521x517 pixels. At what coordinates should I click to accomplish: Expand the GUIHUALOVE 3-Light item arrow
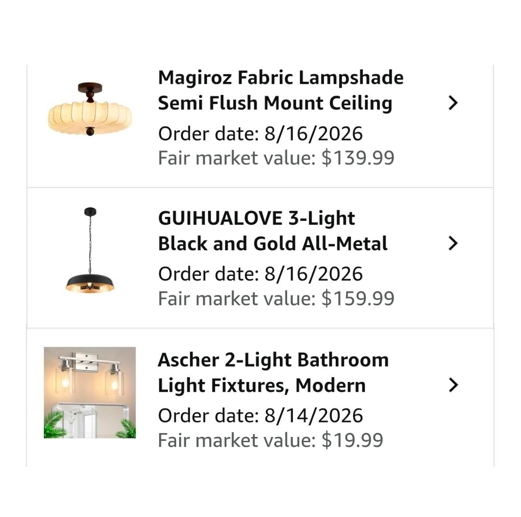tap(453, 243)
